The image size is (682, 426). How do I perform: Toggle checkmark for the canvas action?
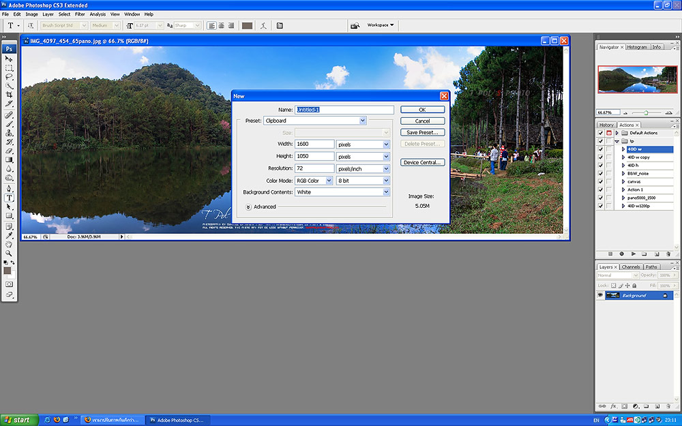(600, 181)
